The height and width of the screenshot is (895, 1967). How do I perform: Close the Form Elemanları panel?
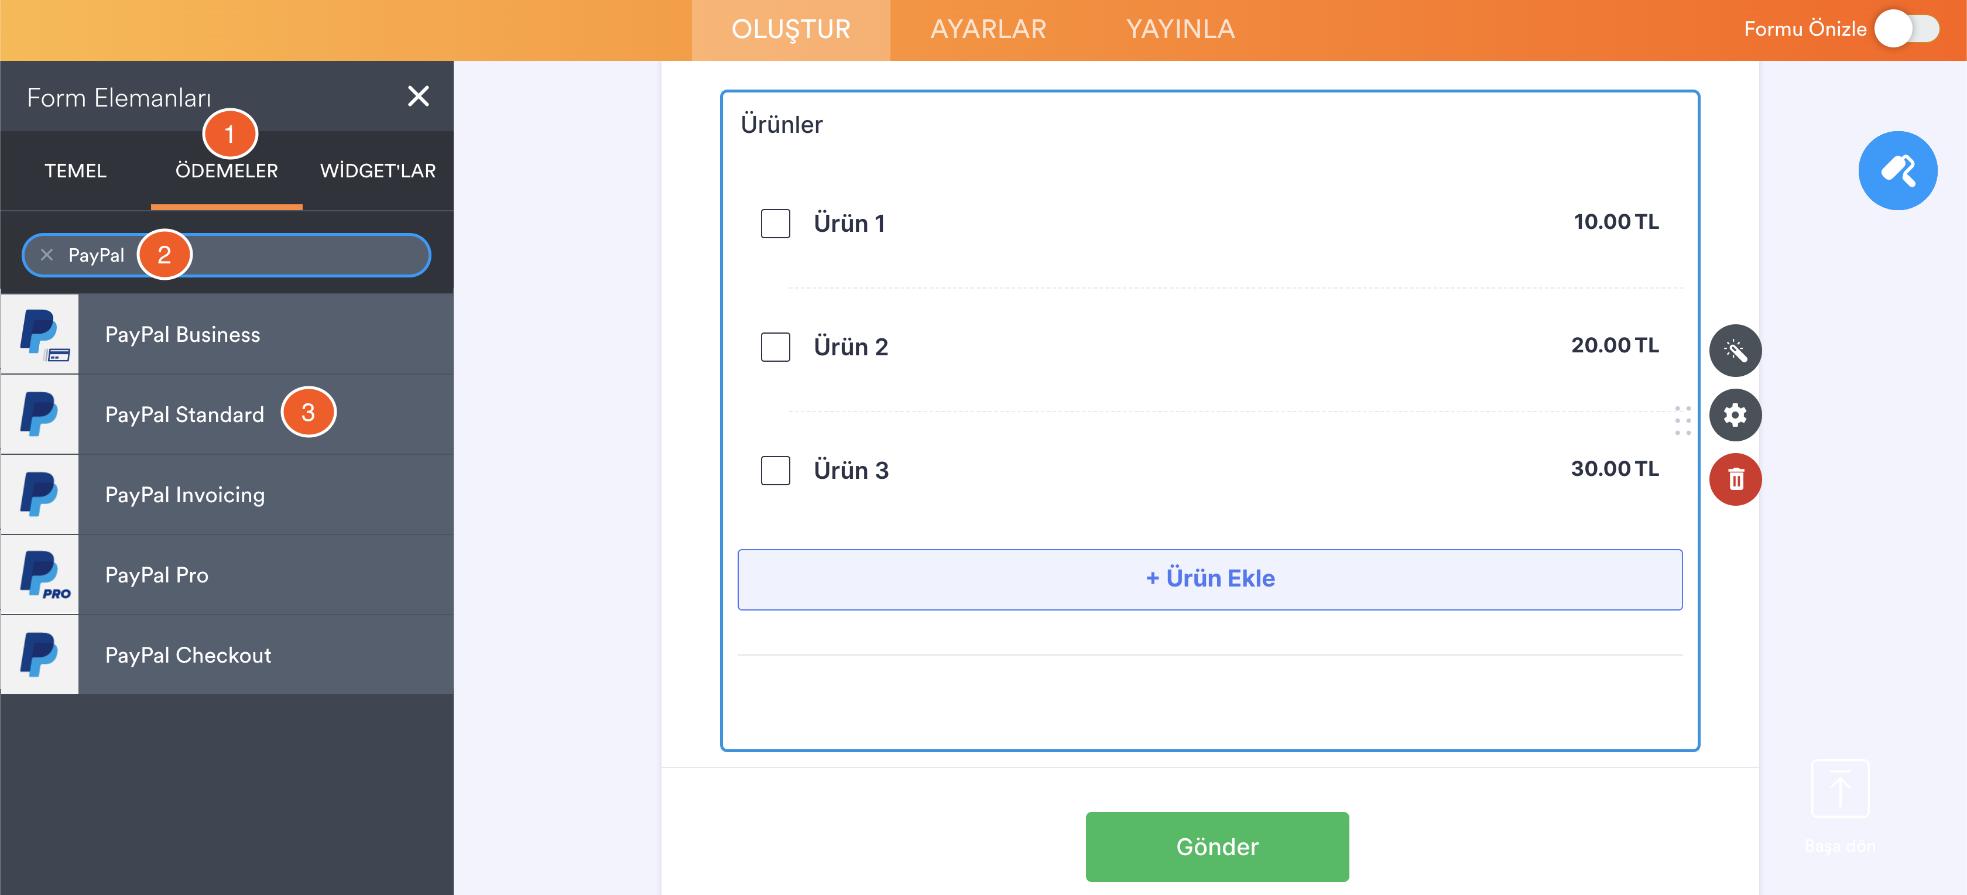coord(417,96)
